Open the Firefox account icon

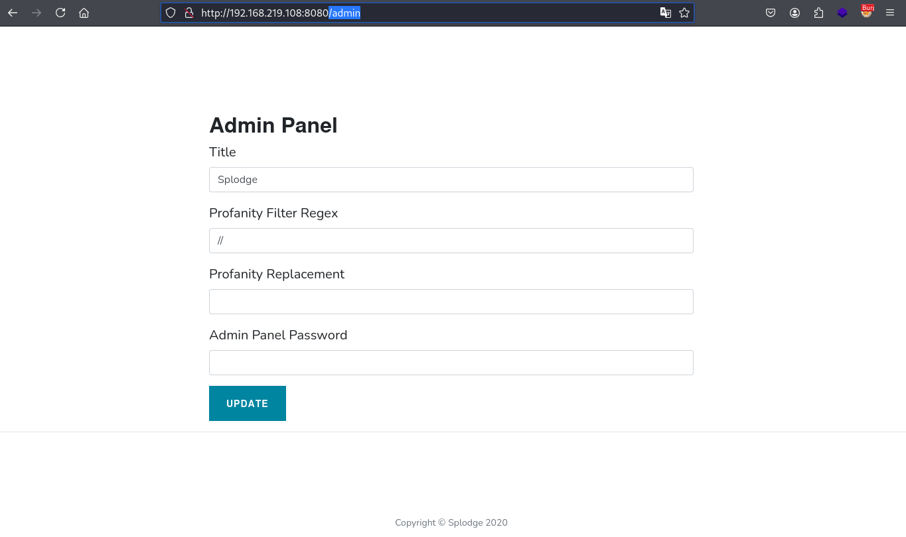tap(794, 13)
